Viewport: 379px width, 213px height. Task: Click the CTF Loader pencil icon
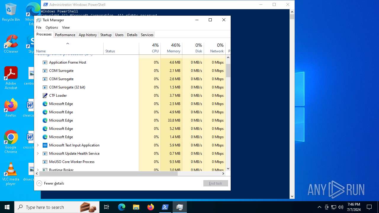(45, 96)
